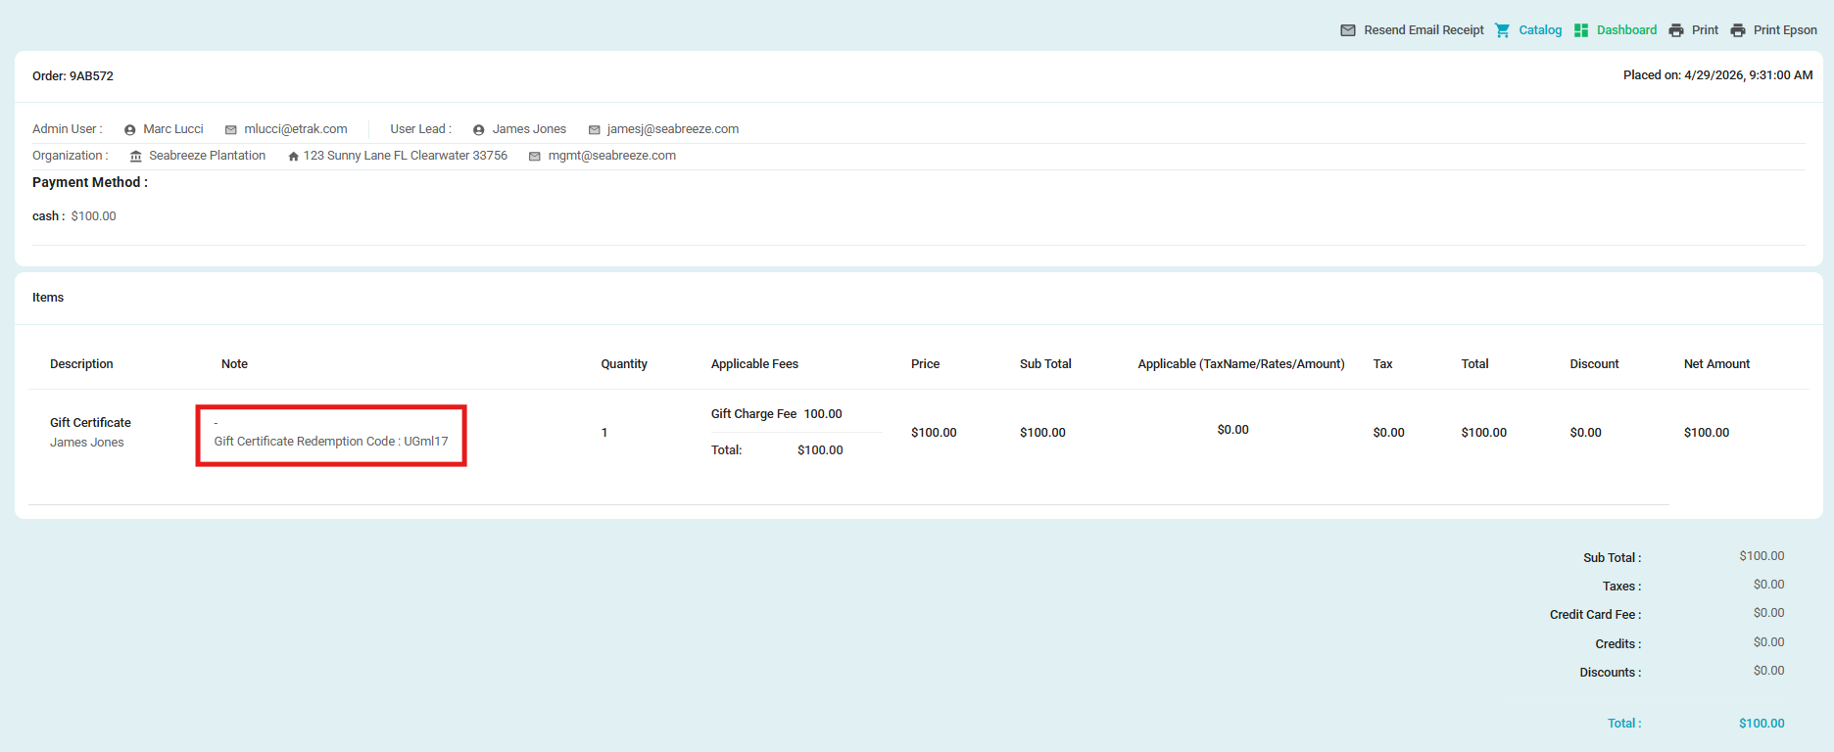The width and height of the screenshot is (1834, 752).
Task: Click email jamesj@seabreeze.com
Action: [673, 129]
